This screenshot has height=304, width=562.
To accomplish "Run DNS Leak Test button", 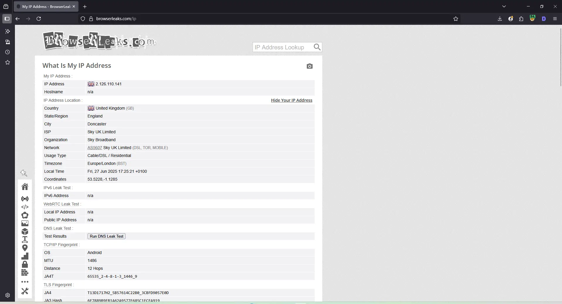I will coord(107,236).
